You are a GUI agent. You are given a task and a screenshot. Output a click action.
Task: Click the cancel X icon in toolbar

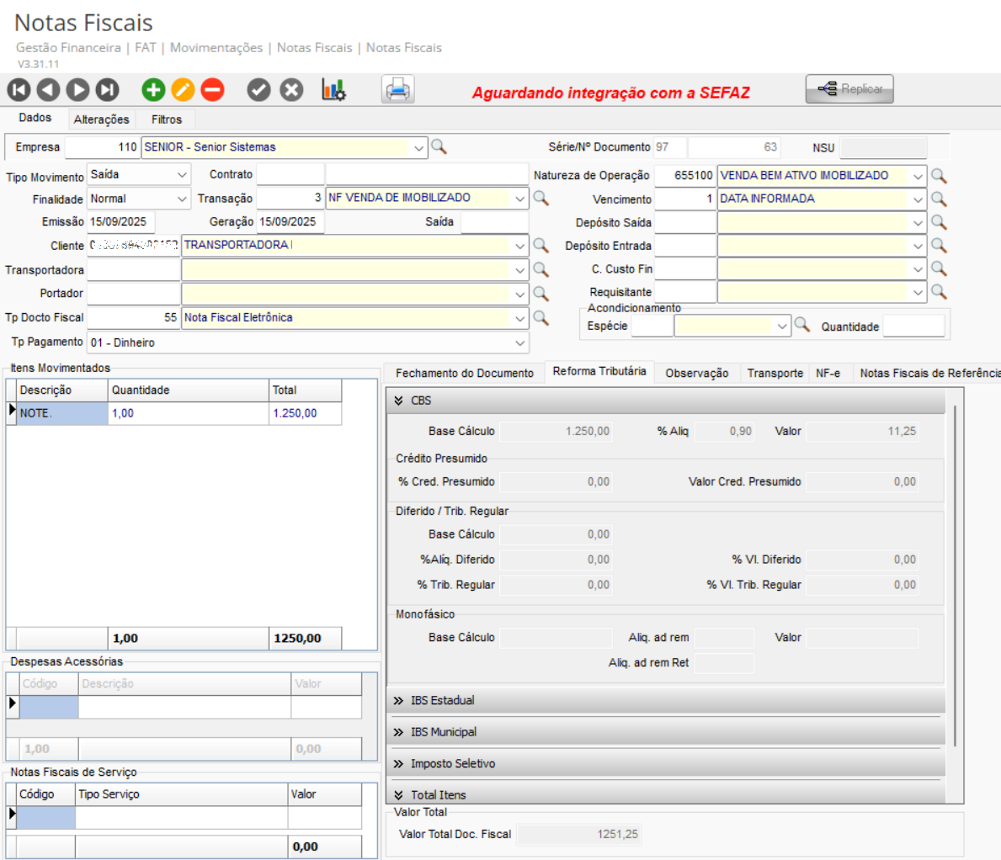(x=291, y=89)
